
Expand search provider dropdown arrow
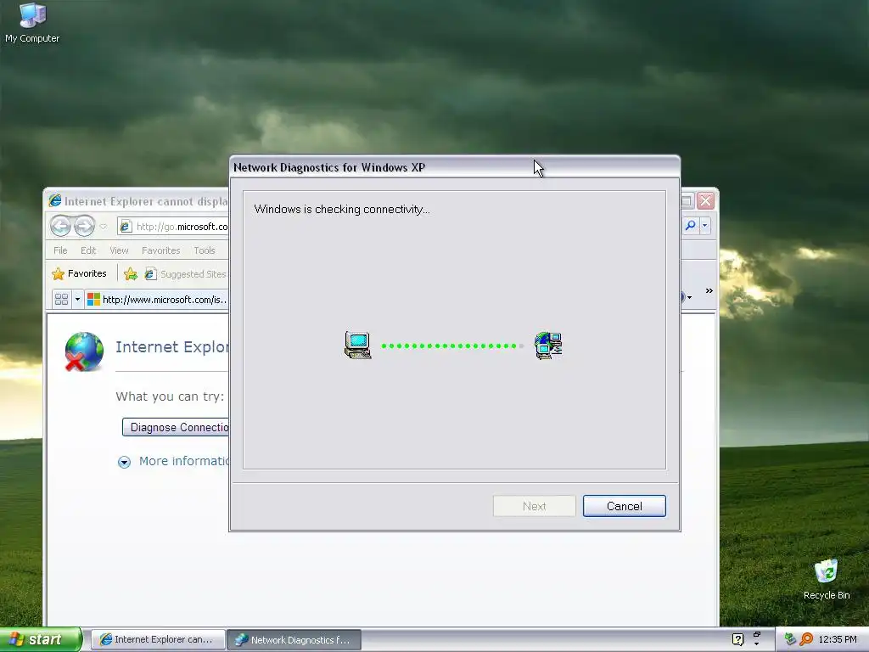705,225
